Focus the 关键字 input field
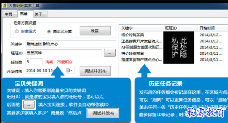Image resolution: width=228 pixels, height=123 pixels. pos(71,44)
